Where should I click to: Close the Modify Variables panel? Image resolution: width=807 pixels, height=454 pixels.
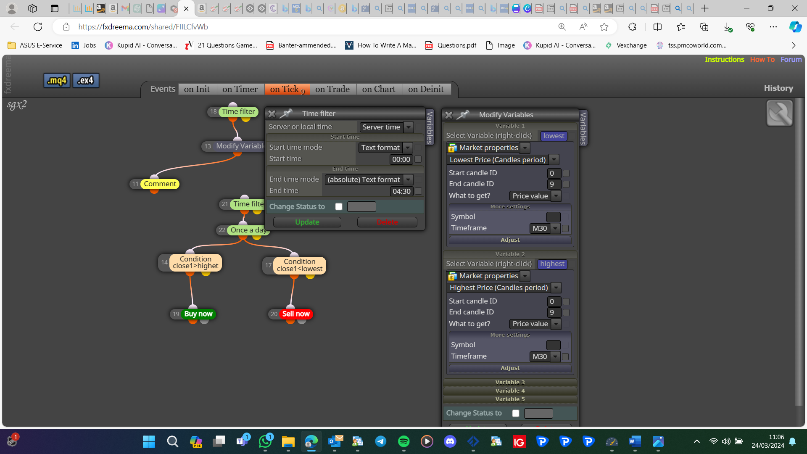pos(449,115)
